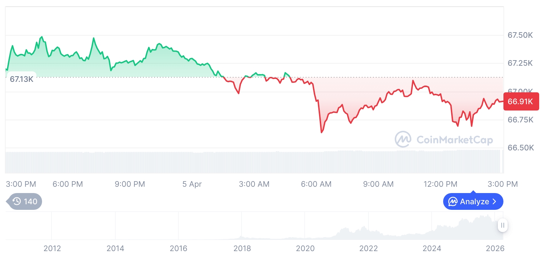Click the 67.50K price axis label

[x=521, y=35]
